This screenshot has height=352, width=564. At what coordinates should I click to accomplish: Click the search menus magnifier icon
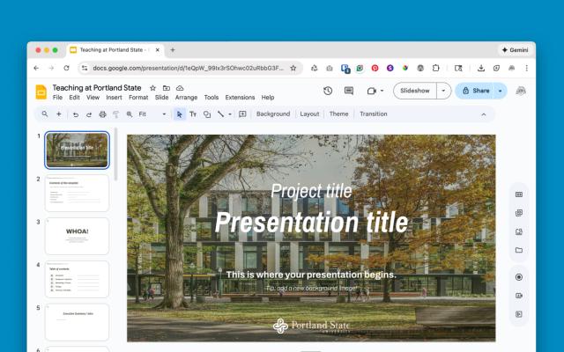[45, 114]
